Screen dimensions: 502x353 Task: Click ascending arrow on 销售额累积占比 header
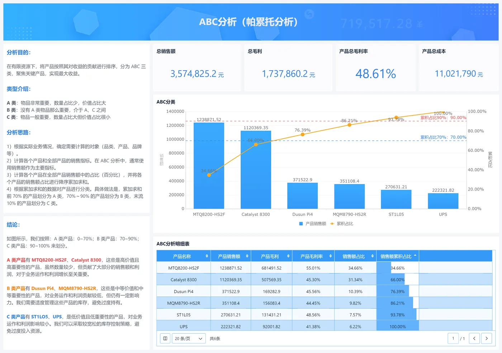point(415,256)
